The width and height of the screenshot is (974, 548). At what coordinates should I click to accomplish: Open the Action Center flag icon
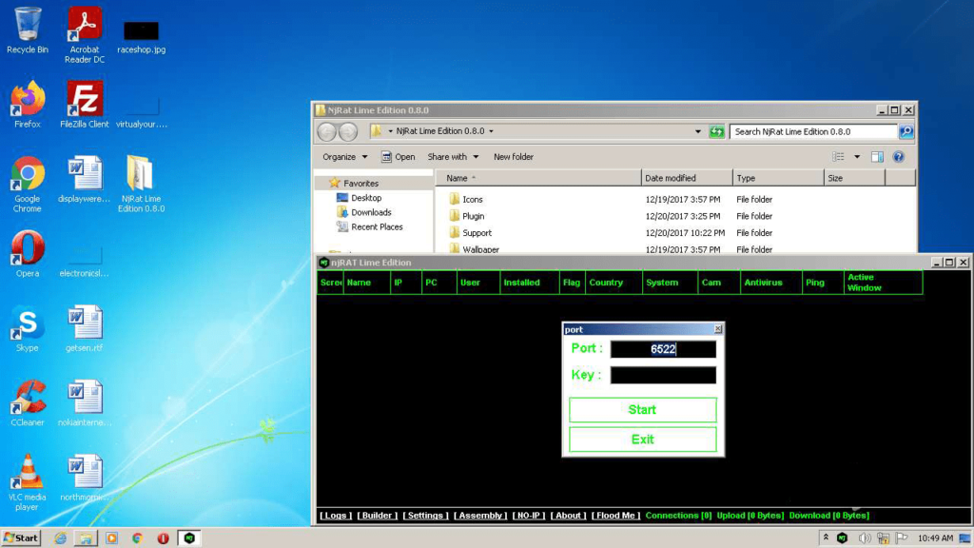pos(902,538)
